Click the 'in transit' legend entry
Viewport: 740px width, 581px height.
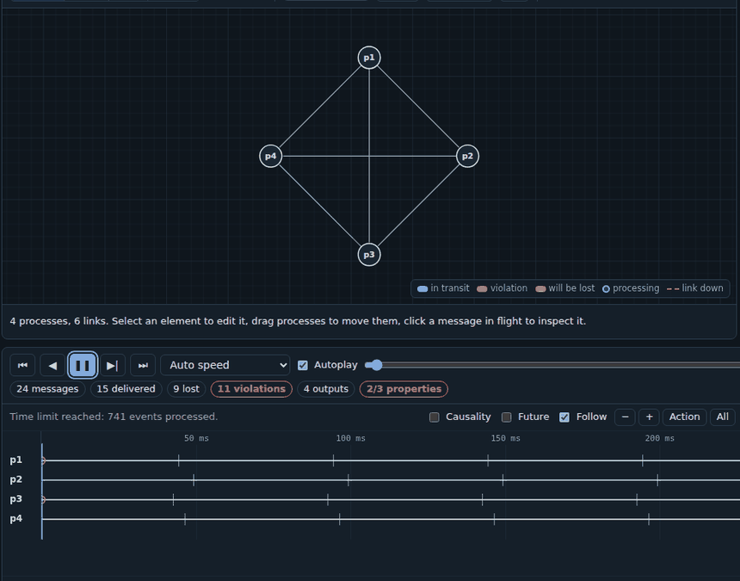coord(443,288)
